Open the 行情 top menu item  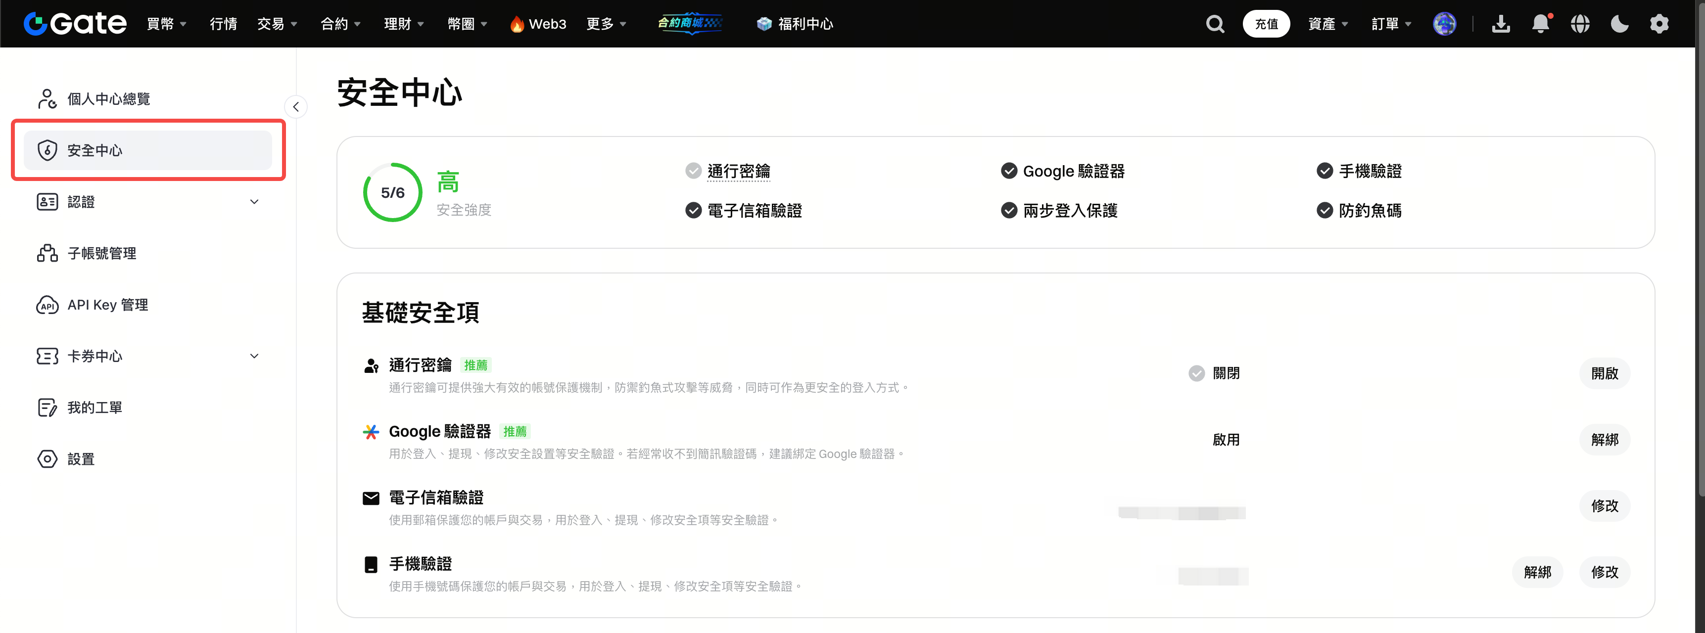pos(223,24)
